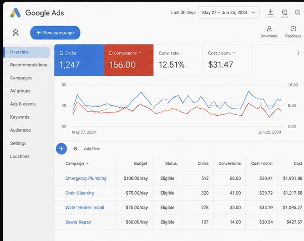The image size is (304, 241).
Task: Select the $31.47 Cost / conv. scorecard
Action: coord(227,60)
